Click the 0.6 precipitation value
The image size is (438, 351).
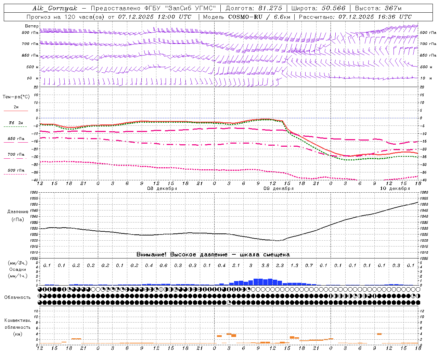click(x=164, y=265)
